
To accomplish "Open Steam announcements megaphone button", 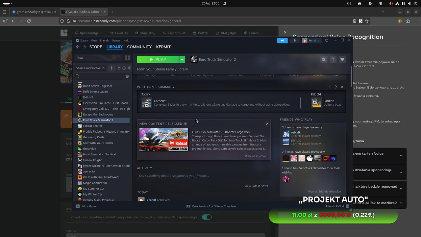I will point(282,40).
